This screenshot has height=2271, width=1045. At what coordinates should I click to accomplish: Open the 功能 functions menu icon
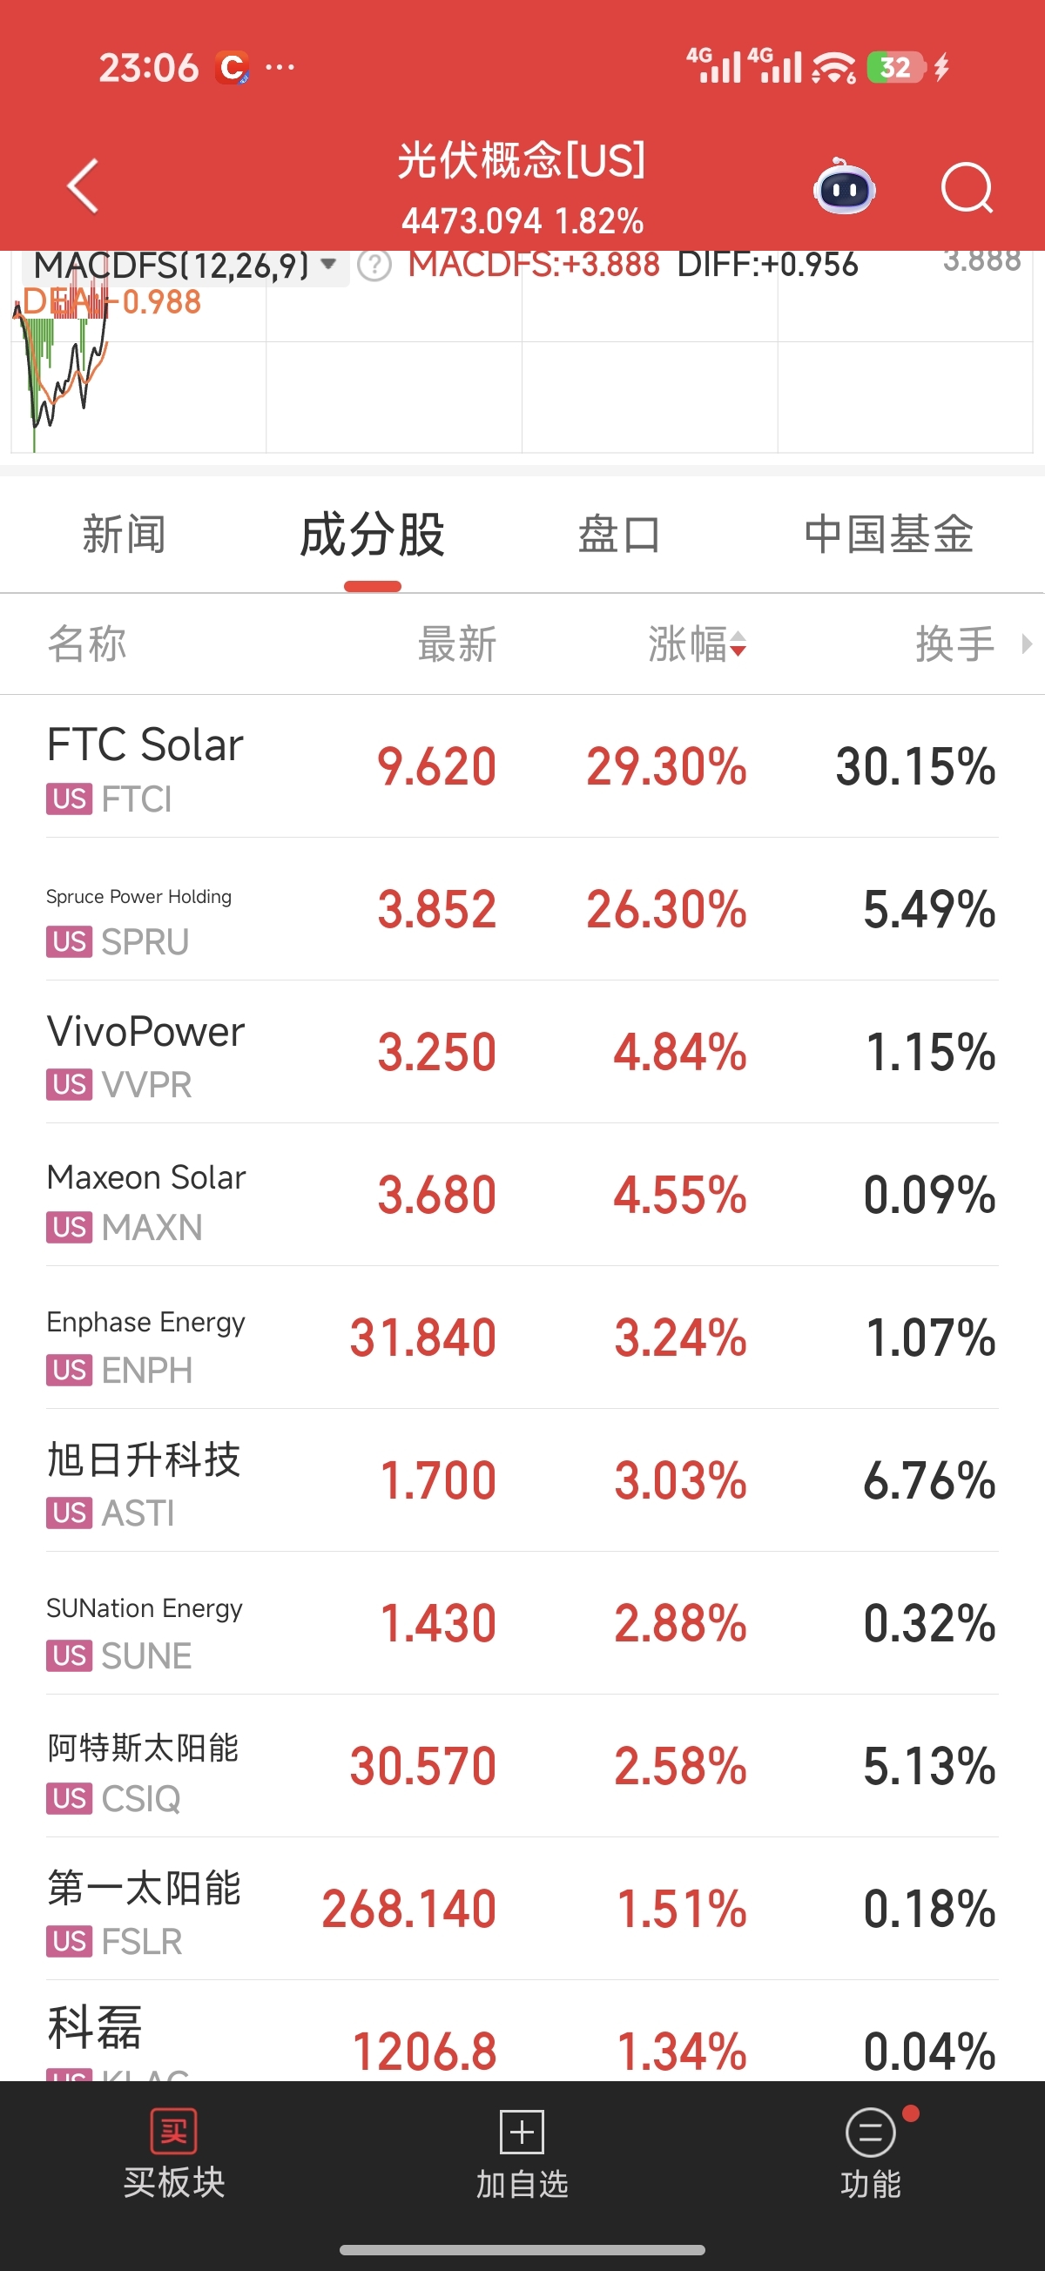[870, 2132]
